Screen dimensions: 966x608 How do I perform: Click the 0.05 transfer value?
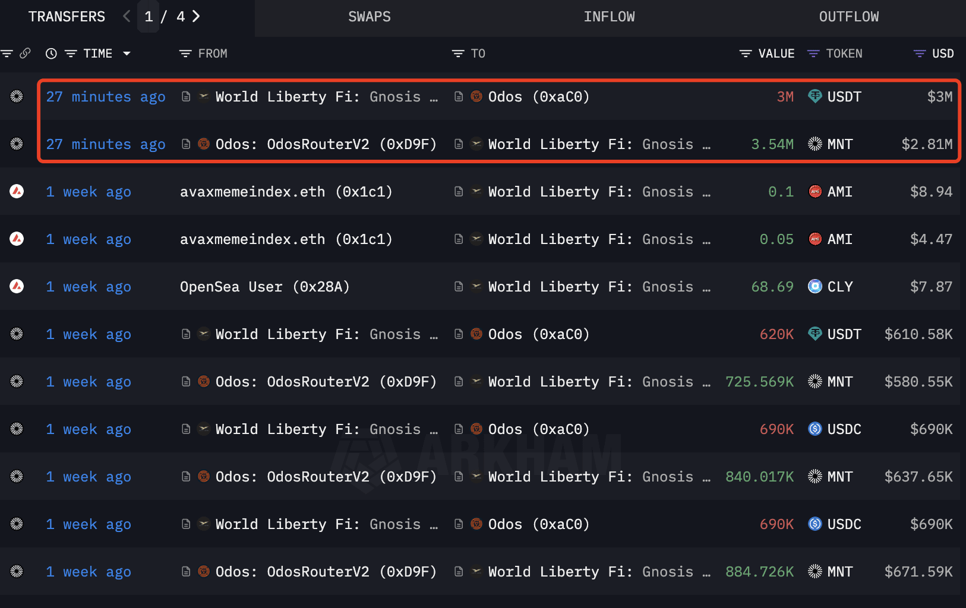coord(776,239)
